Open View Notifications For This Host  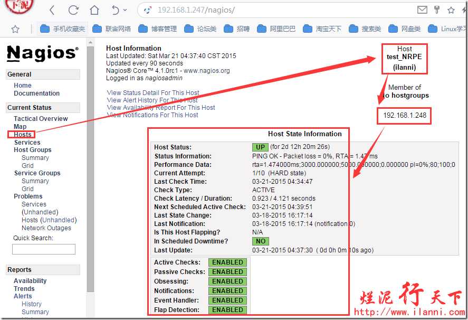(152, 115)
